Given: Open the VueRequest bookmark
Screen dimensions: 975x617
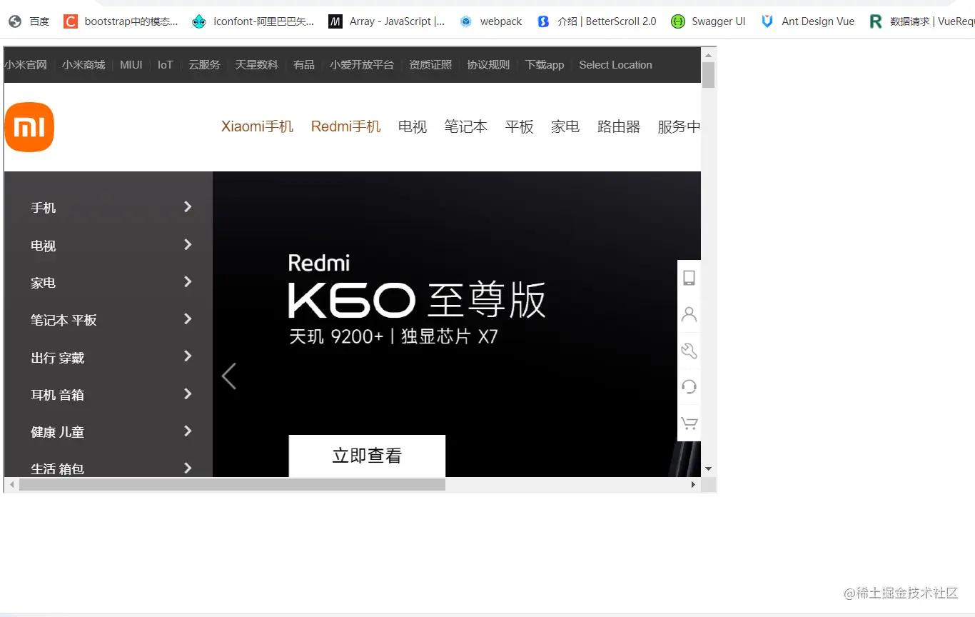Looking at the screenshot, I should 921,21.
